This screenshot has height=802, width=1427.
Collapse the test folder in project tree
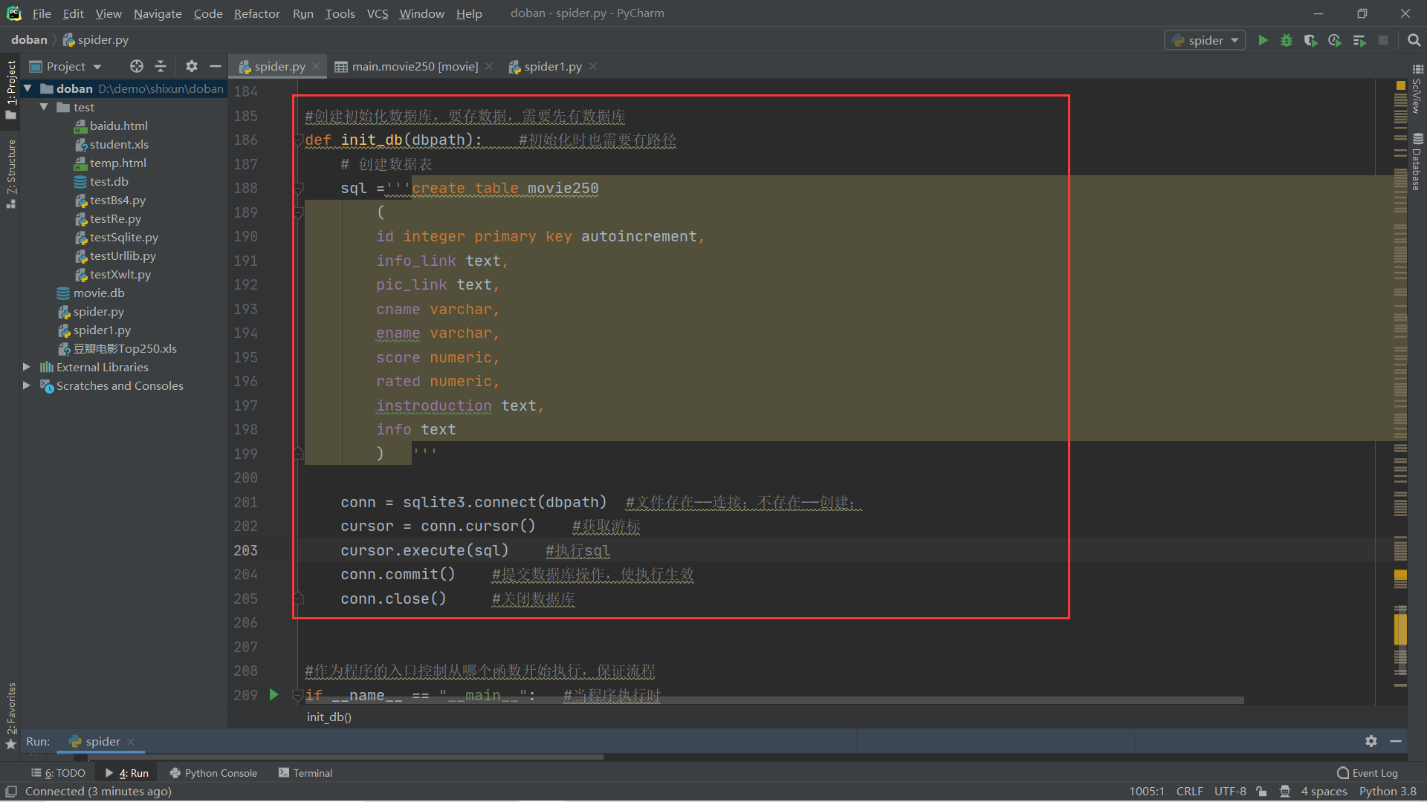44,107
